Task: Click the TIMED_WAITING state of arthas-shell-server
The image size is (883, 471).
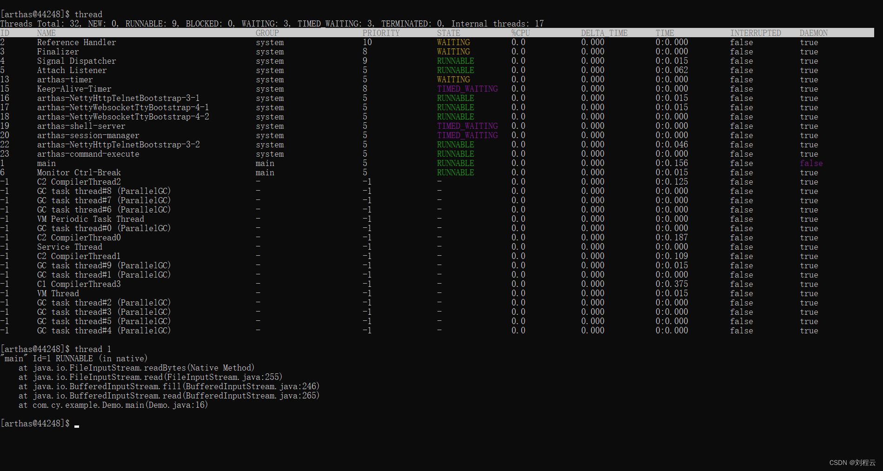Action: [467, 126]
